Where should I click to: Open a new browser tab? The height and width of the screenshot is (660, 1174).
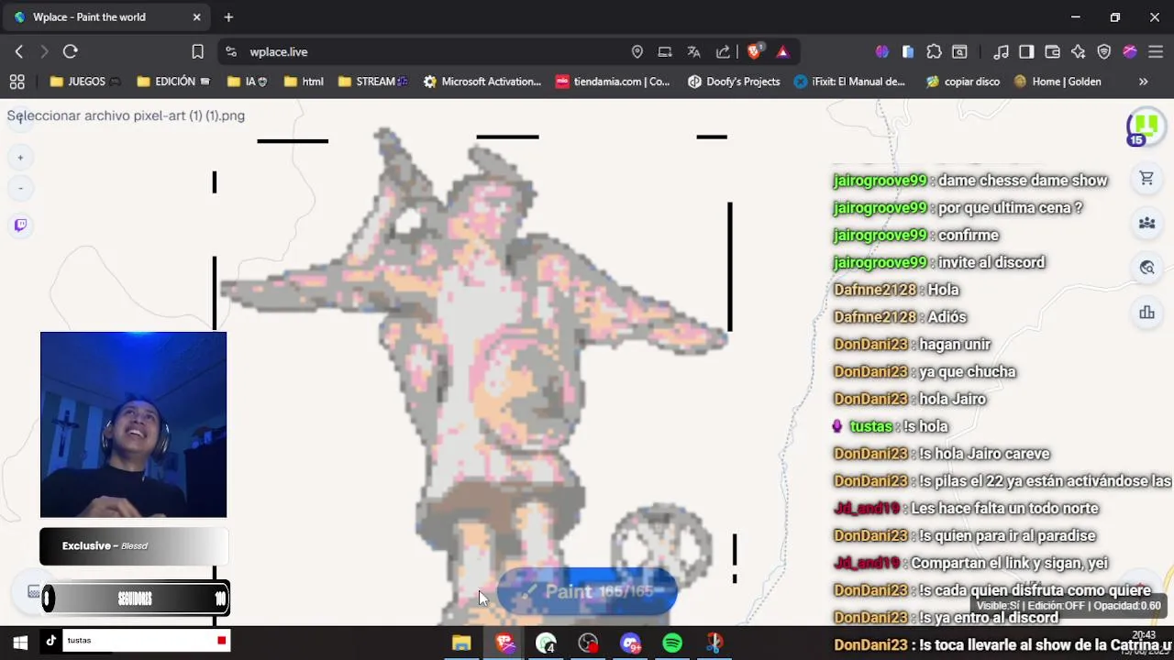pyautogui.click(x=228, y=17)
